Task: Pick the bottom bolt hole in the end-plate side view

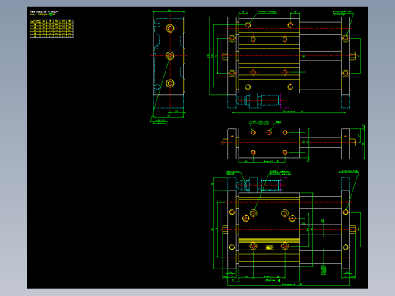Action: coord(170,83)
